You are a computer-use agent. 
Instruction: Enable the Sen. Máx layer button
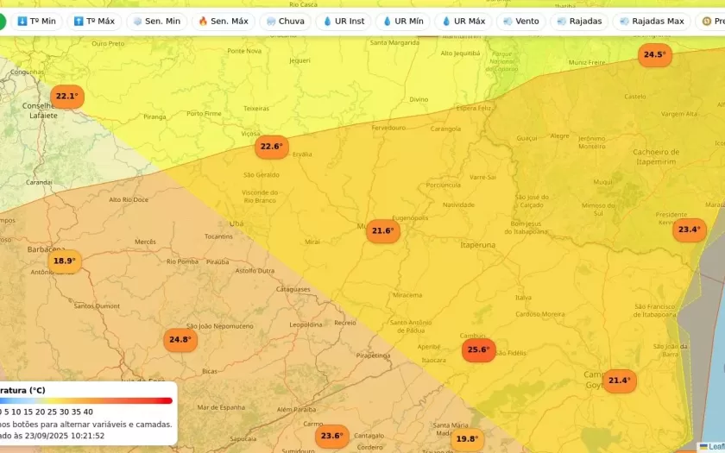[x=224, y=21]
